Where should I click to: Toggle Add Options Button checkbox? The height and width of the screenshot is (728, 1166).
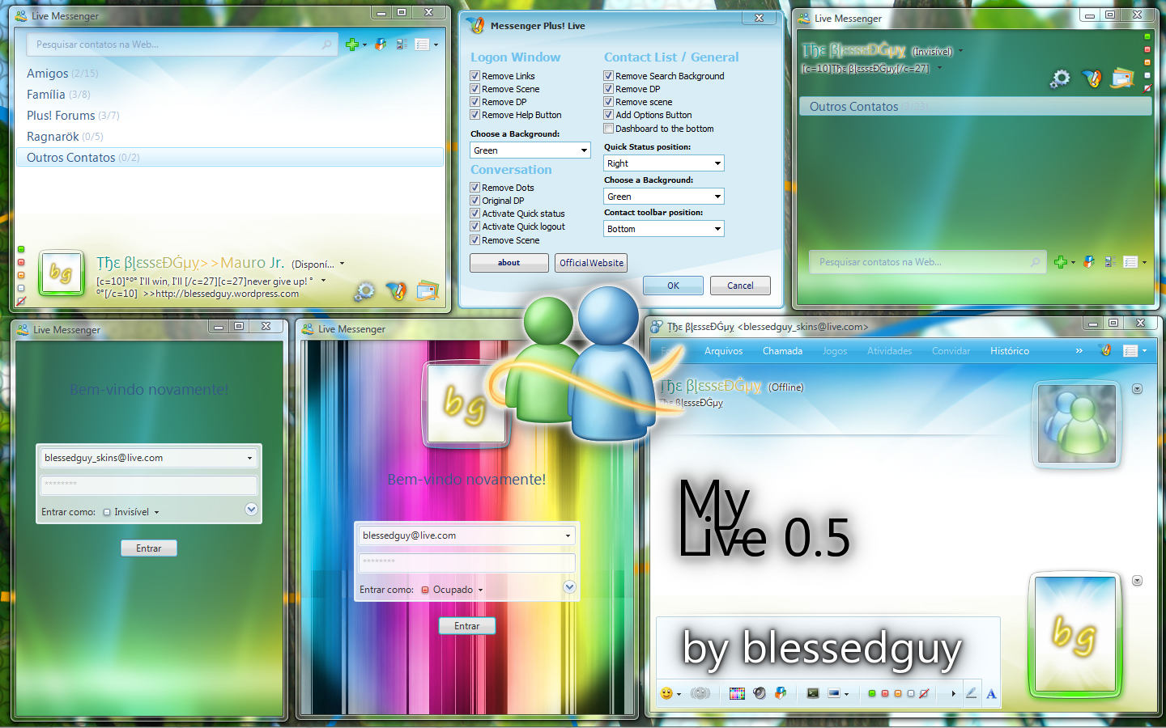pos(608,115)
